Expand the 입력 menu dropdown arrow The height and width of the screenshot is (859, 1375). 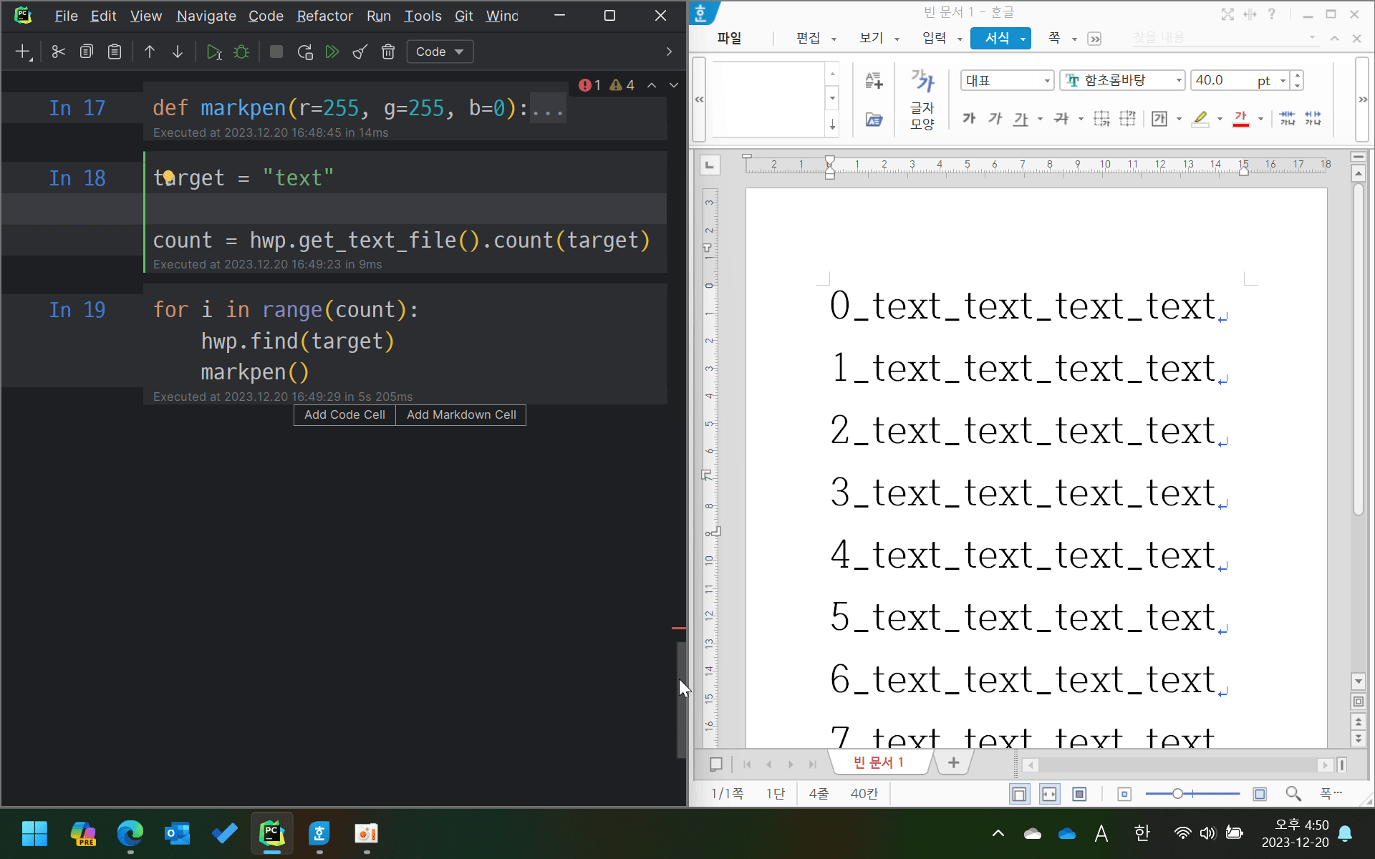[960, 39]
